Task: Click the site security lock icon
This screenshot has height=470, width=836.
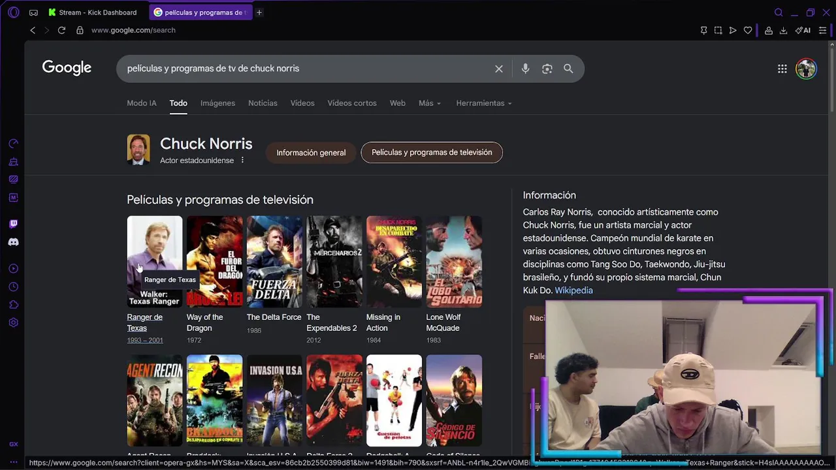Action: click(x=80, y=30)
